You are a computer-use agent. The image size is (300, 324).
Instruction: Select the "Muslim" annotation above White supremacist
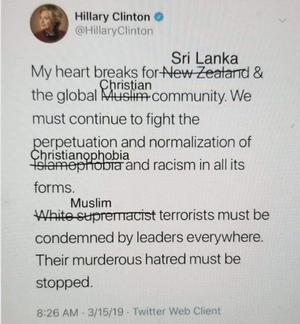point(91,203)
